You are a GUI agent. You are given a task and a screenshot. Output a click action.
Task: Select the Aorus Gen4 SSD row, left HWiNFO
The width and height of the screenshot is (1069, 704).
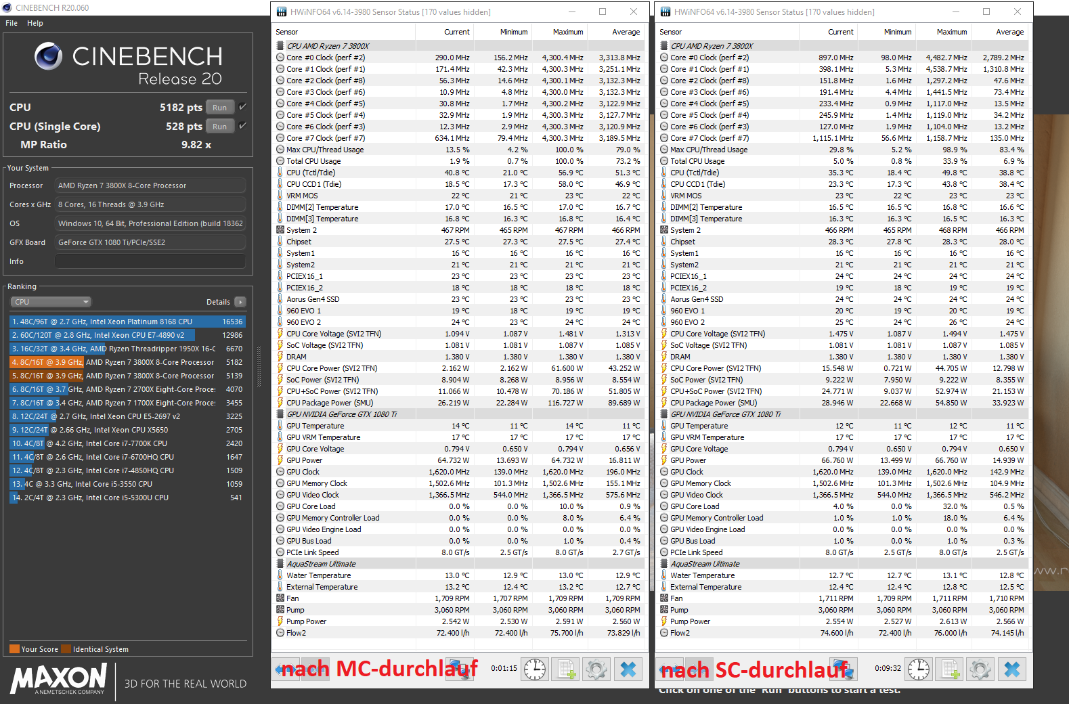click(458, 299)
